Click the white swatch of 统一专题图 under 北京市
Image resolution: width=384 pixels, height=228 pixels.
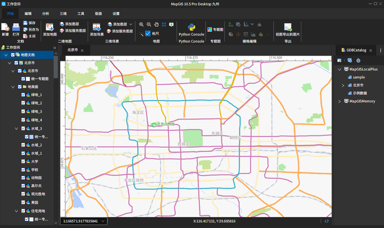pos(28,79)
